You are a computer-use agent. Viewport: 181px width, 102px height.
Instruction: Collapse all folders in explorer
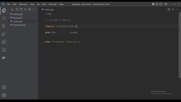coord(30,9)
